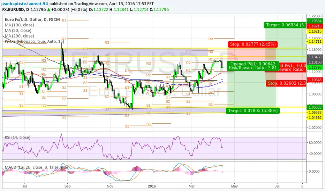325x191 pixels.
Task: Click the RSI 60.0000 scale value
Action: point(315,142)
